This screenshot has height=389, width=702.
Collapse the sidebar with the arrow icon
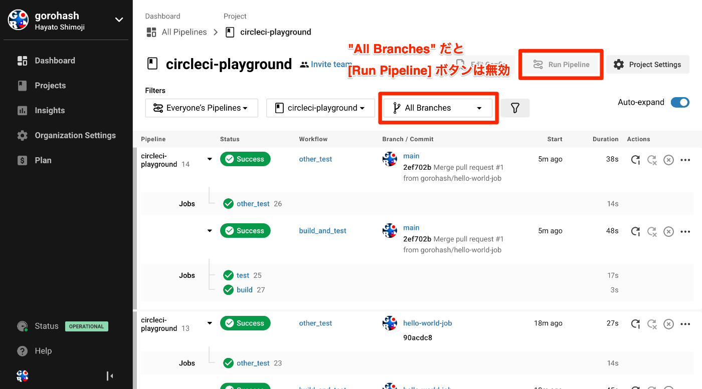coord(110,376)
